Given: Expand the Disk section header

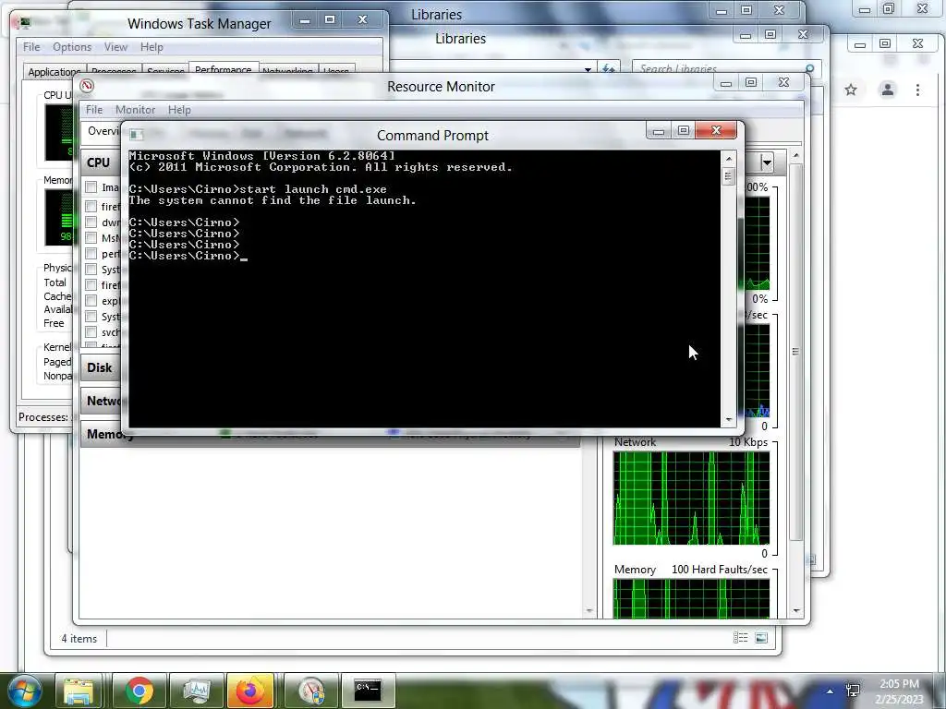Looking at the screenshot, I should point(102,367).
